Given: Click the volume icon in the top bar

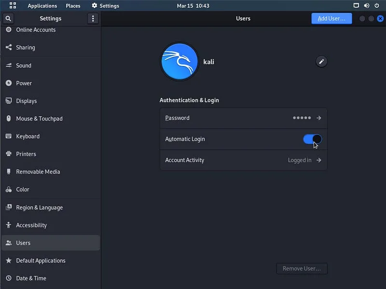Looking at the screenshot, I should [x=366, y=5].
